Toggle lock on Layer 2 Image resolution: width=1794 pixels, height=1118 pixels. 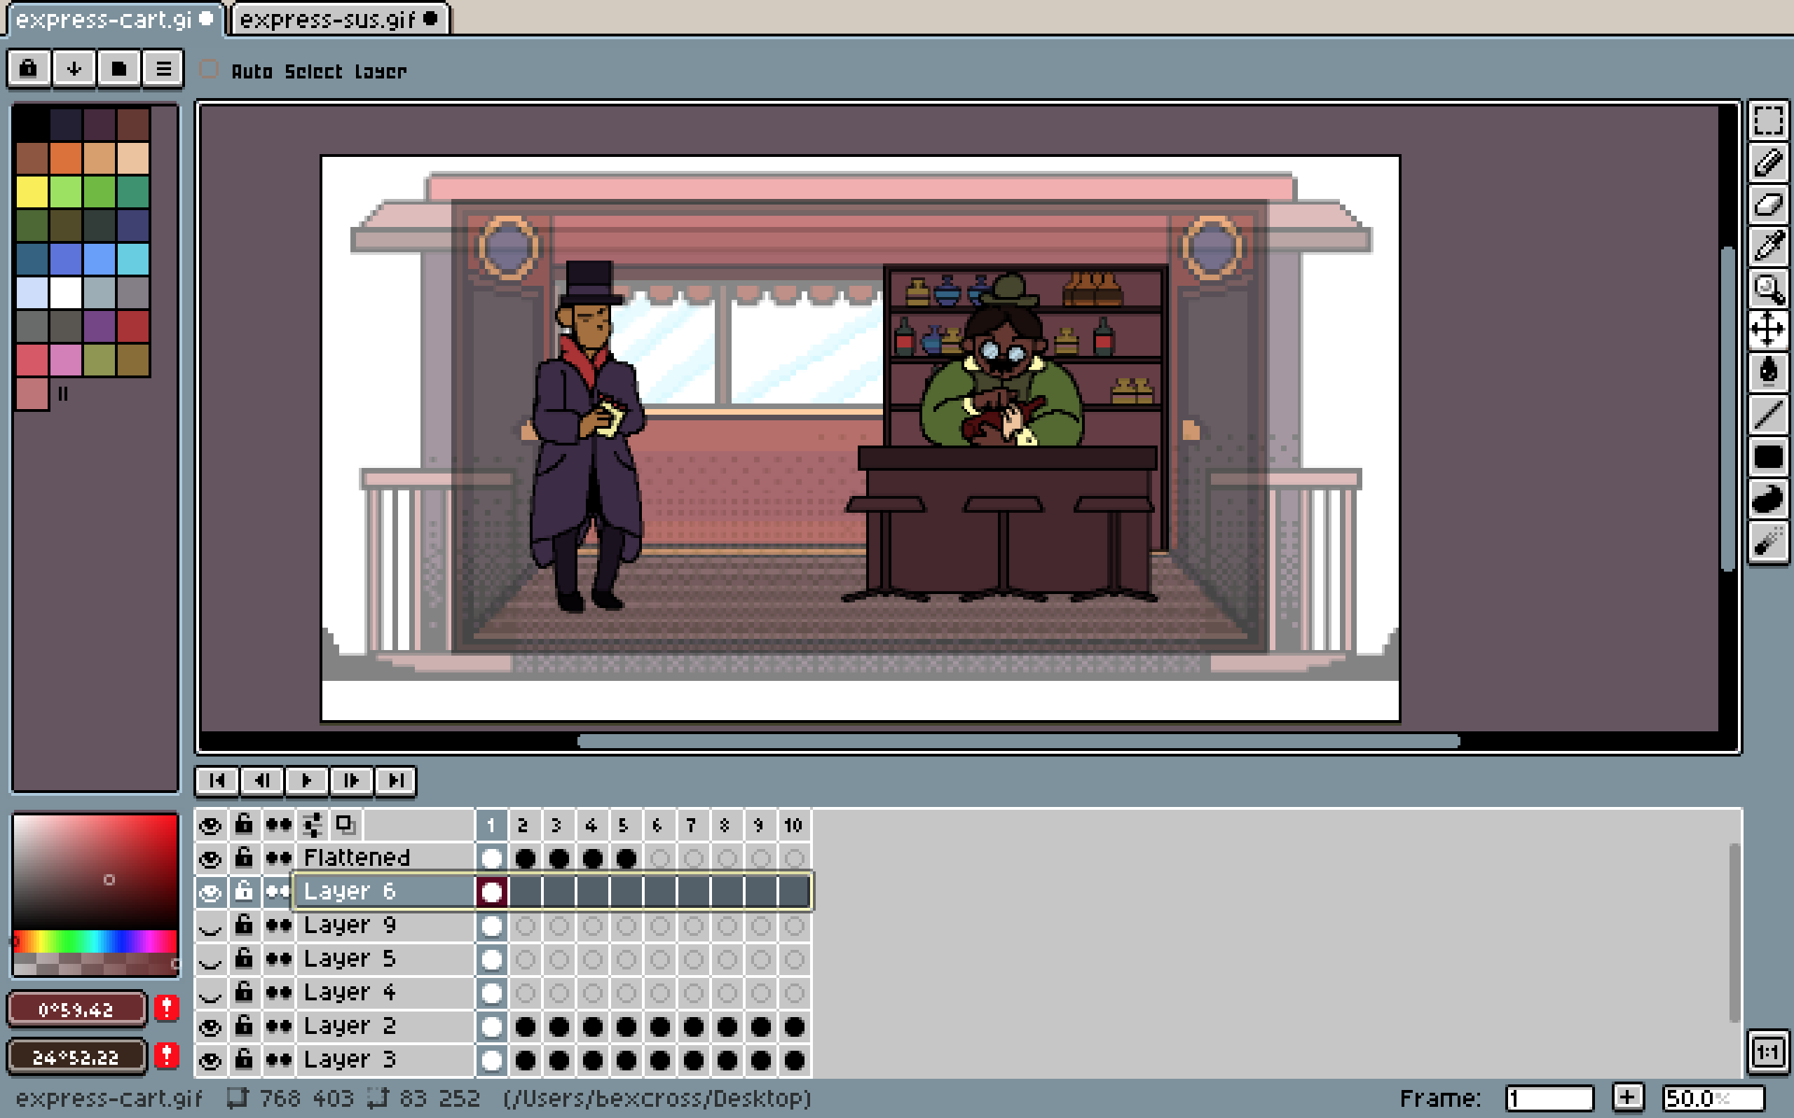click(244, 1026)
